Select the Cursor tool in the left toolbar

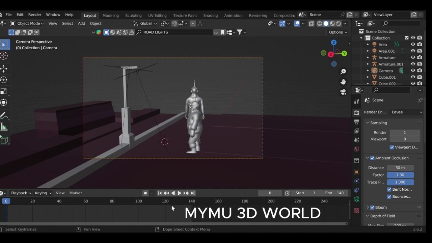tap(4, 56)
